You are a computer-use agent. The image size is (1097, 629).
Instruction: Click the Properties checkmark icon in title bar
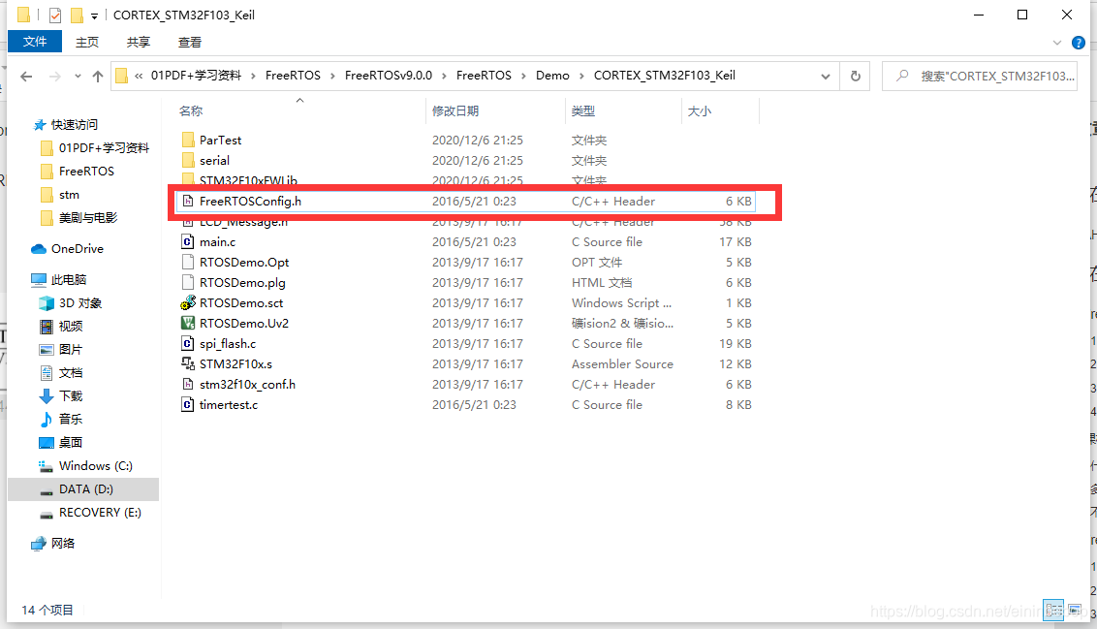click(55, 15)
